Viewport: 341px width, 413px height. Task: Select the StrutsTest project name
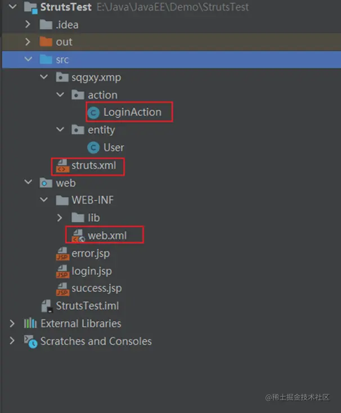(x=66, y=7)
